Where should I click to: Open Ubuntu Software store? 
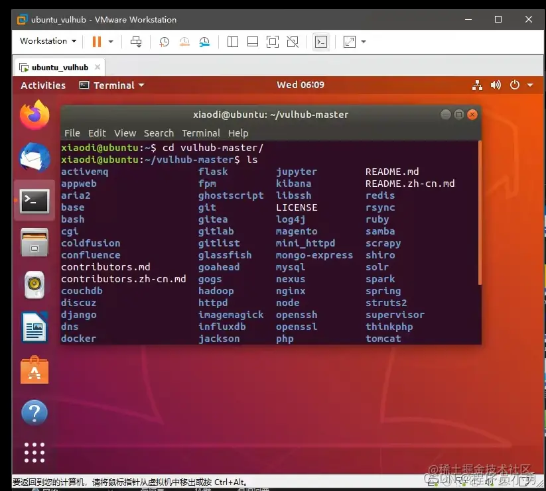coord(34,370)
